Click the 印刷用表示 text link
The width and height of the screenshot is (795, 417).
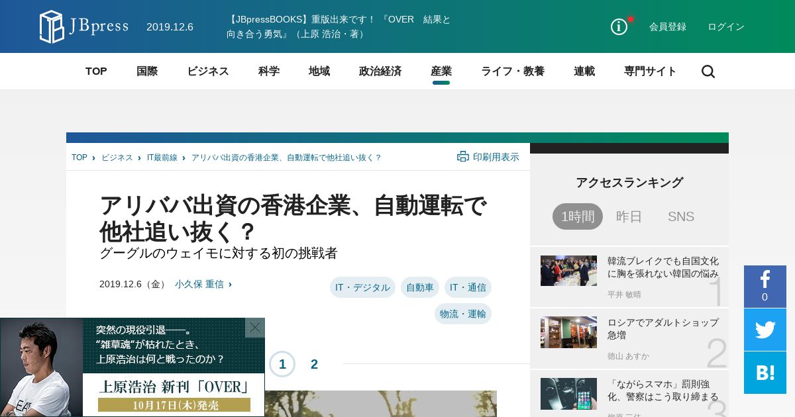click(496, 157)
